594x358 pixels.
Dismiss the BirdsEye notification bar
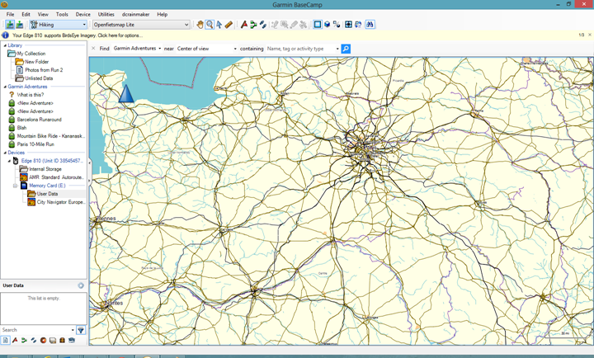point(590,35)
